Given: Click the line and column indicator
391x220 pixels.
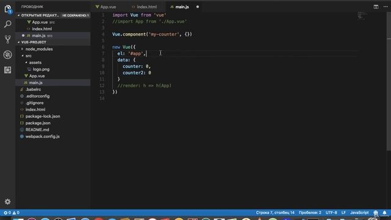Looking at the screenshot, I should 275,213.
